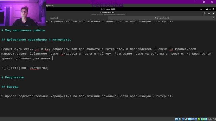The width and height of the screenshot is (216, 121).
Task: Click the audio indicator icon in VirtualBox status bar
Action: pos(180,119)
